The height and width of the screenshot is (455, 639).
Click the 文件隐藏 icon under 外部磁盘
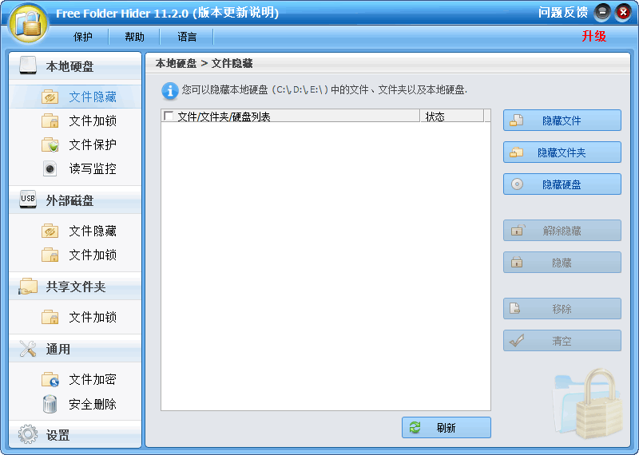coord(50,231)
